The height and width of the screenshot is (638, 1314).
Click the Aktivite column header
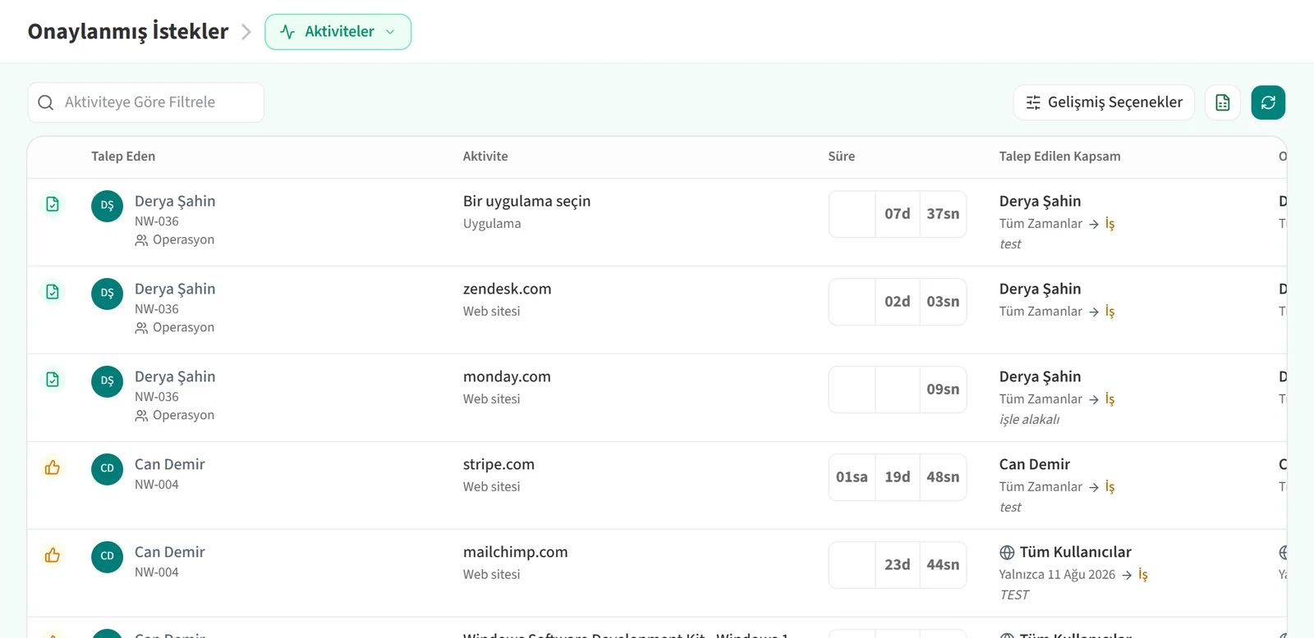tap(485, 157)
